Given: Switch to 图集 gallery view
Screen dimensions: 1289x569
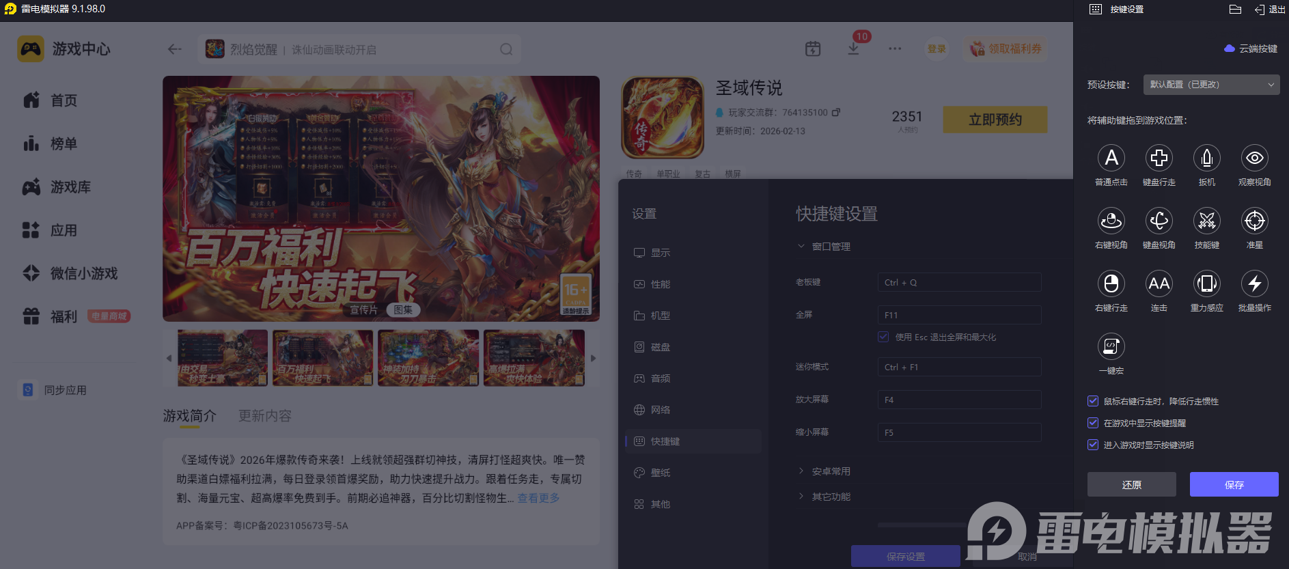Looking at the screenshot, I should click(x=403, y=309).
